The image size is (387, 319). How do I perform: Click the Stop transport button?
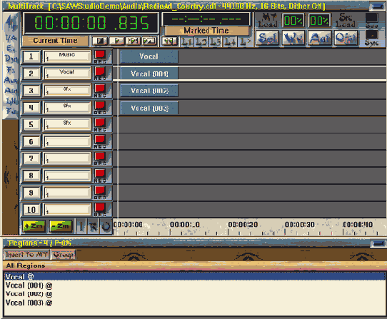coord(100,41)
